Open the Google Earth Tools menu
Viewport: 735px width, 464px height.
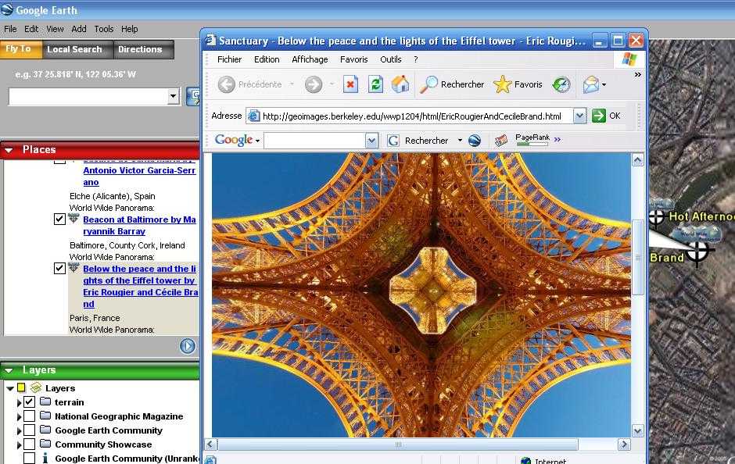click(x=103, y=29)
